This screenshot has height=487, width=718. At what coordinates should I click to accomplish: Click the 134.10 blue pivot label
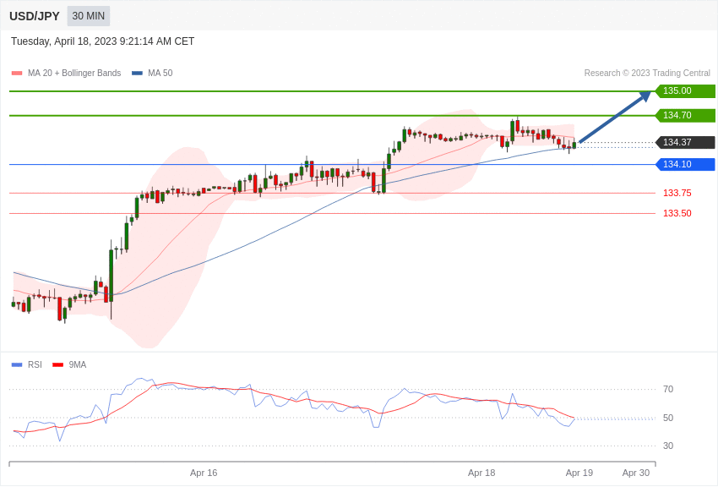[685, 165]
